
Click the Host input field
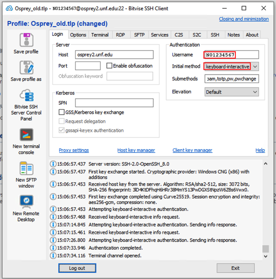click(114, 55)
